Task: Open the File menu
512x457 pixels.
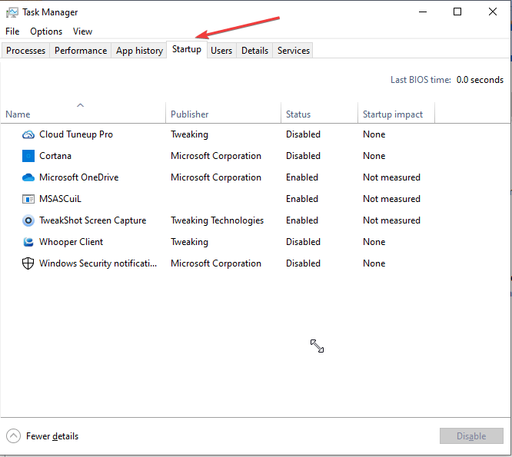Action: tap(12, 31)
